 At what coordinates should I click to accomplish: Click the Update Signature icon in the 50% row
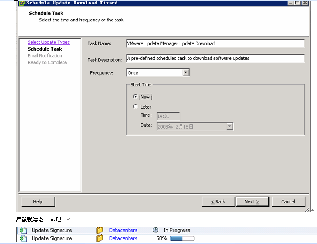coord(23,238)
